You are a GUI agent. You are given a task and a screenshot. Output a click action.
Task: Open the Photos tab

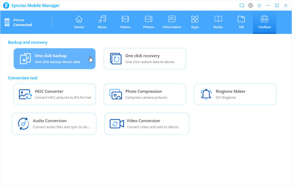tap(149, 22)
